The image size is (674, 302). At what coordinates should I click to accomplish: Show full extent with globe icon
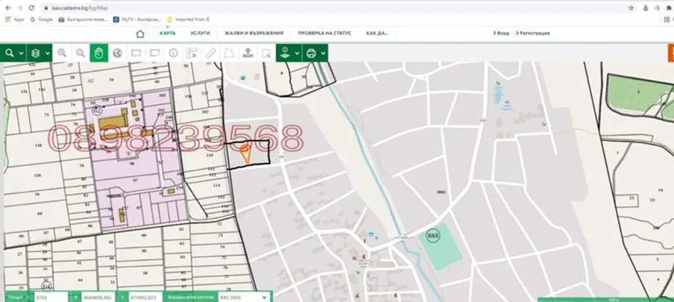tap(117, 53)
